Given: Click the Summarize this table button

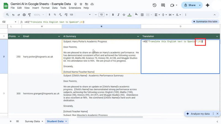Looking at the screenshot, I should 205,21.
